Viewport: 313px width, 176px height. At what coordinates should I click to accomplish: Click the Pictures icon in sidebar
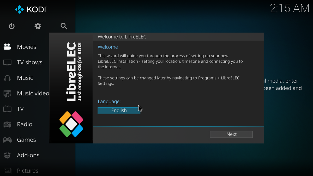(7, 171)
